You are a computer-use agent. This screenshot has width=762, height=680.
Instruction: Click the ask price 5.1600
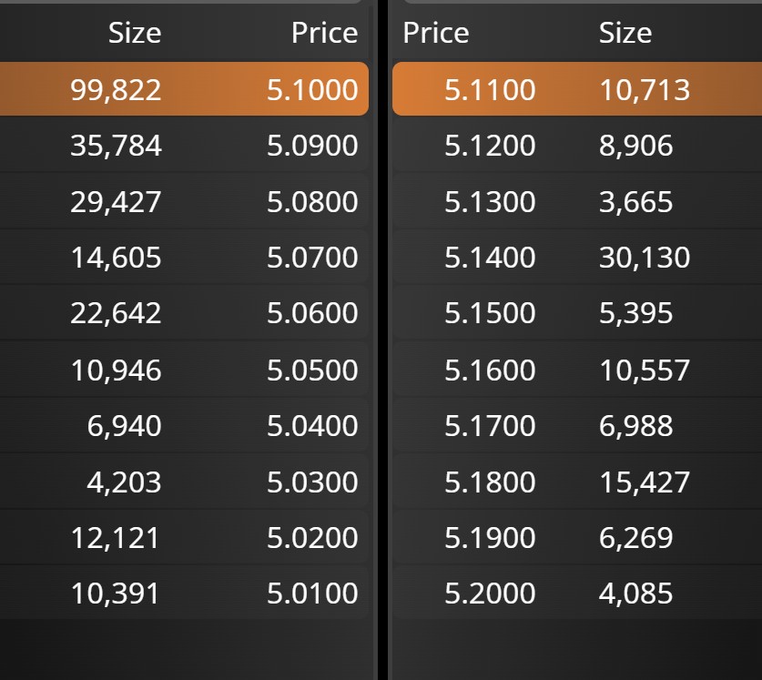point(490,370)
